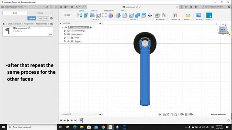Select the Create Sketch tool
The image size is (232, 130).
pyautogui.click(x=80, y=15)
